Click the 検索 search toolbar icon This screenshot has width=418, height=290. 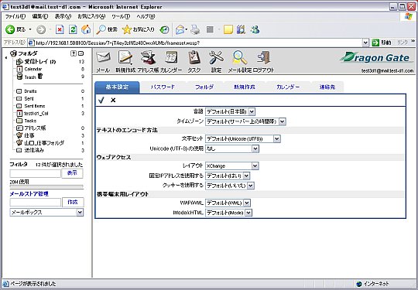(x=107, y=29)
